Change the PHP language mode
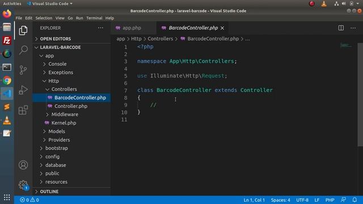The width and height of the screenshot is (363, 204). coord(330,200)
